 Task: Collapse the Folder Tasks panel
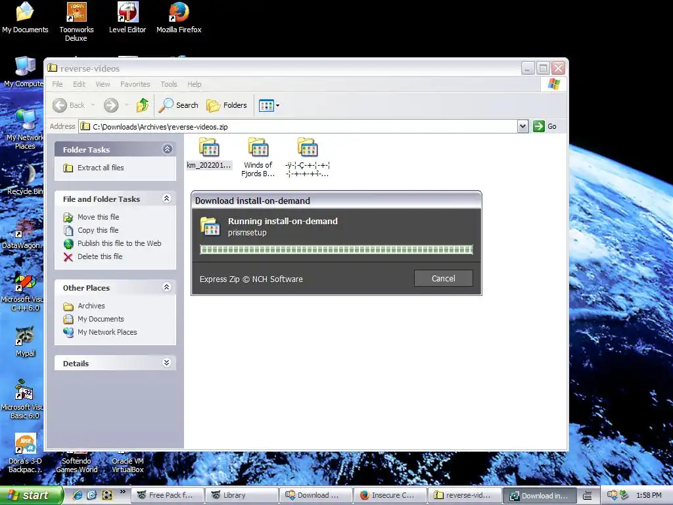click(x=167, y=149)
